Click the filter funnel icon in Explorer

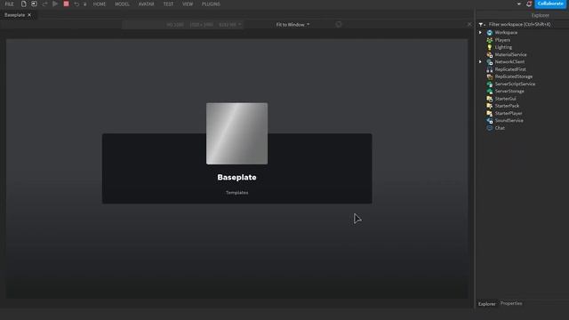coord(482,24)
